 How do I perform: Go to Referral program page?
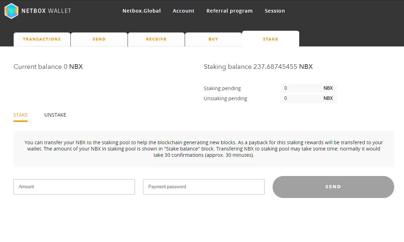[229, 11]
